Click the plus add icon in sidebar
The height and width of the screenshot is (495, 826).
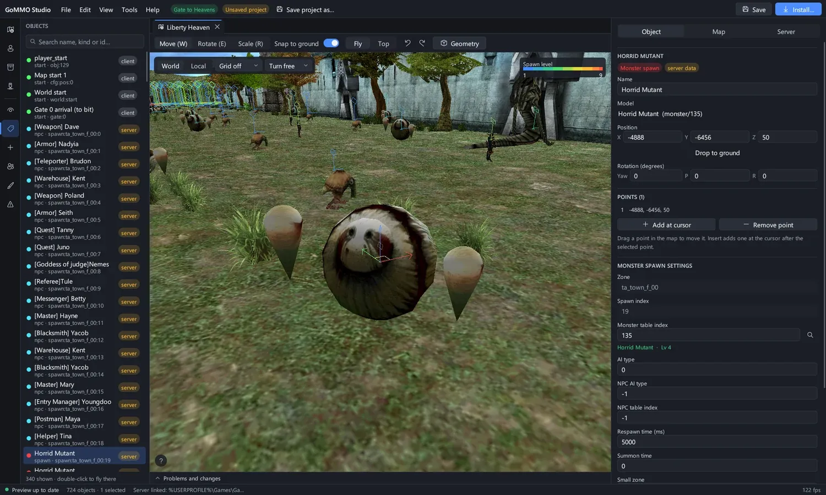(x=10, y=147)
